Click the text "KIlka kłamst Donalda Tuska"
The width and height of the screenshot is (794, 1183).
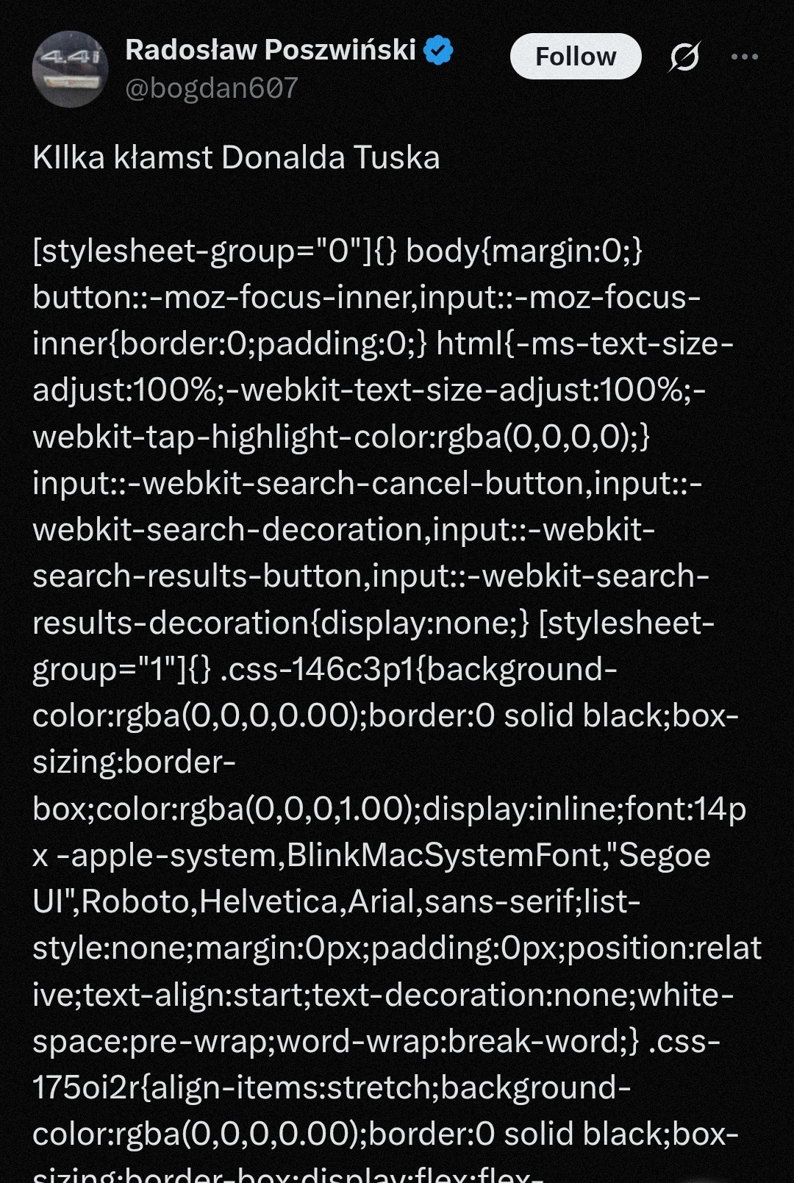click(x=236, y=158)
